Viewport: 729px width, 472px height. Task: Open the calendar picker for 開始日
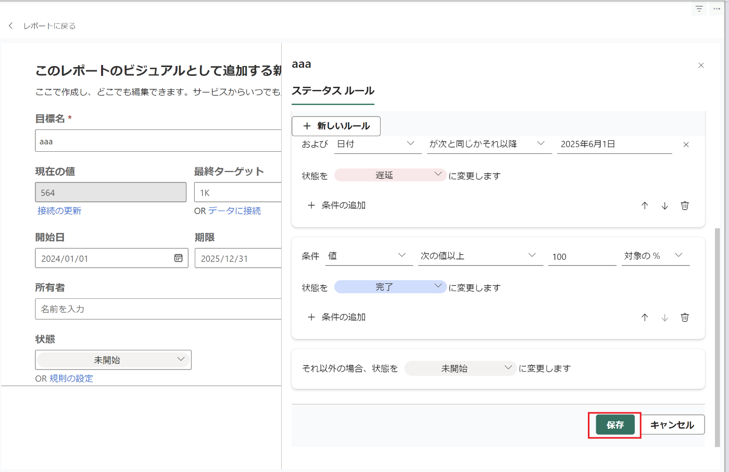178,258
